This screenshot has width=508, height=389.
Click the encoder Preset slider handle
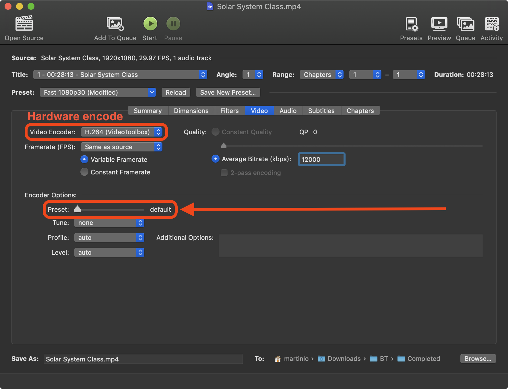point(77,209)
